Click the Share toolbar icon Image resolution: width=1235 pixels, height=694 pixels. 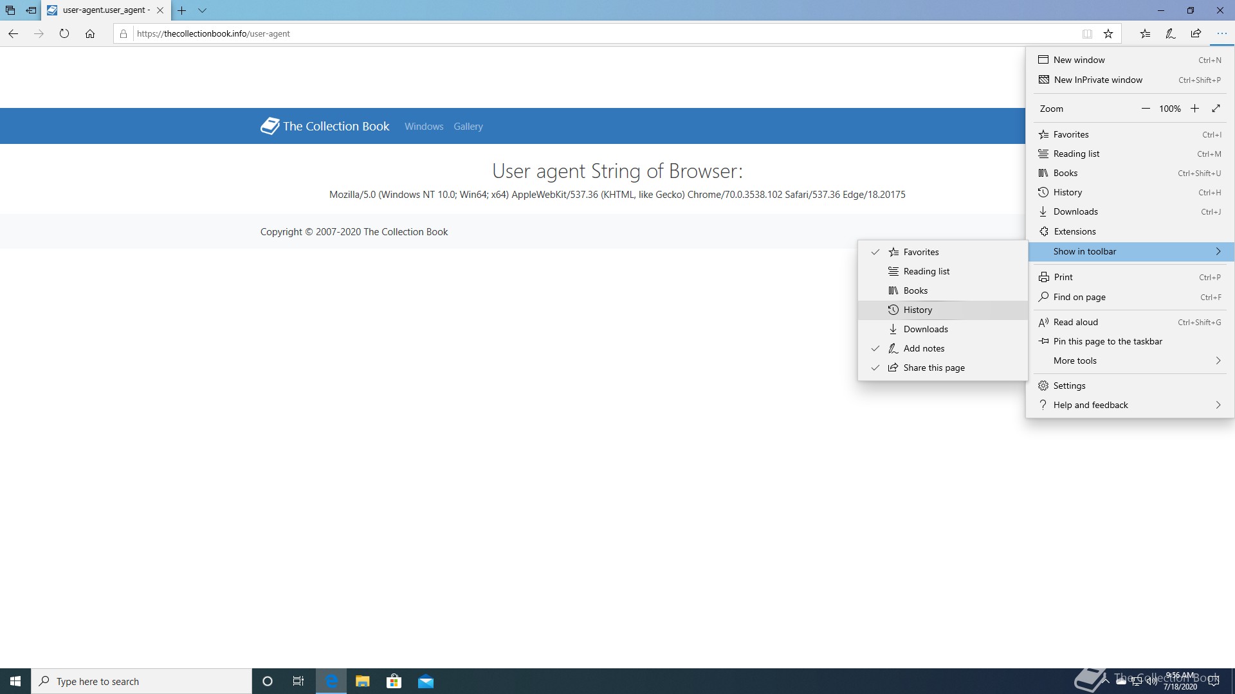1196,33
